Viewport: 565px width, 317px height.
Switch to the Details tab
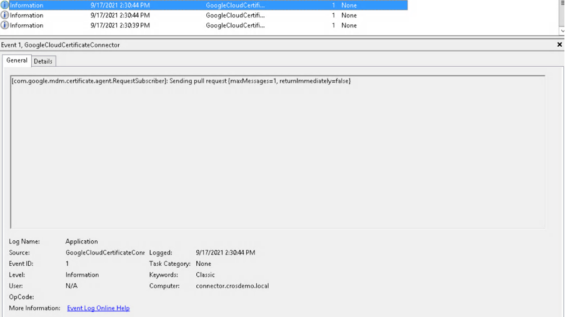point(43,61)
